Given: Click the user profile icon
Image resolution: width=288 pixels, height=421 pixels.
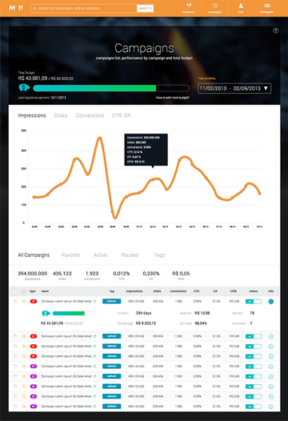Looking at the screenshot, I should coord(241,6).
